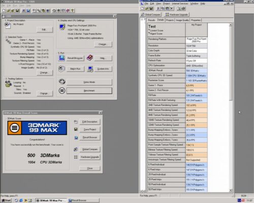Screen dimensions: 254x203
Task: Click the Begin Run button
Action: 75,69
